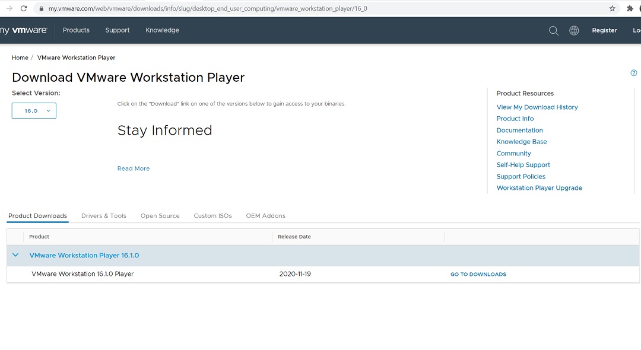Open the Support menu
641x350 pixels.
pos(118,30)
